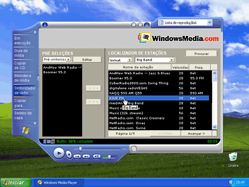The image size is (249, 187).
Task: Select digitalone radioVEGAS station
Action: (x=159, y=88)
